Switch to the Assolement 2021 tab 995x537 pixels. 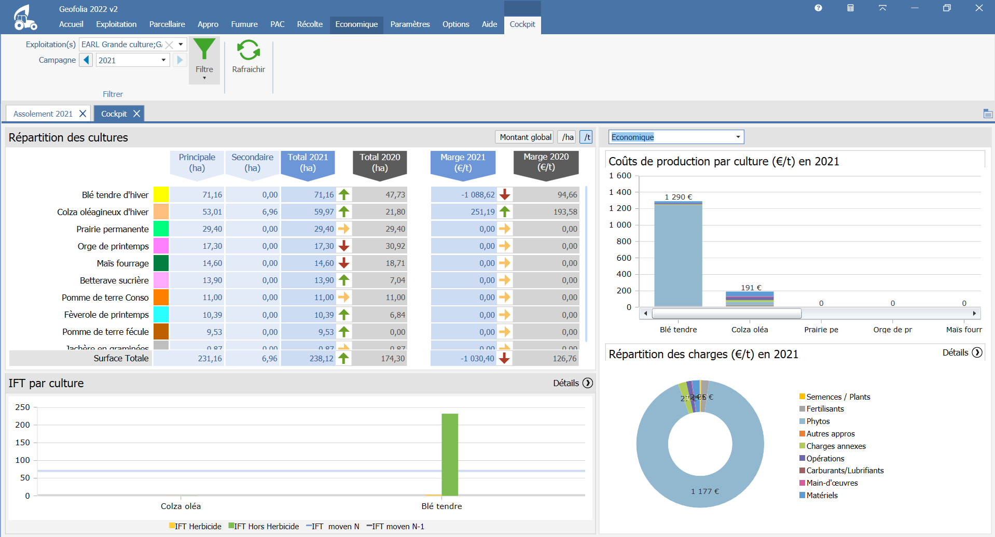pyautogui.click(x=43, y=114)
